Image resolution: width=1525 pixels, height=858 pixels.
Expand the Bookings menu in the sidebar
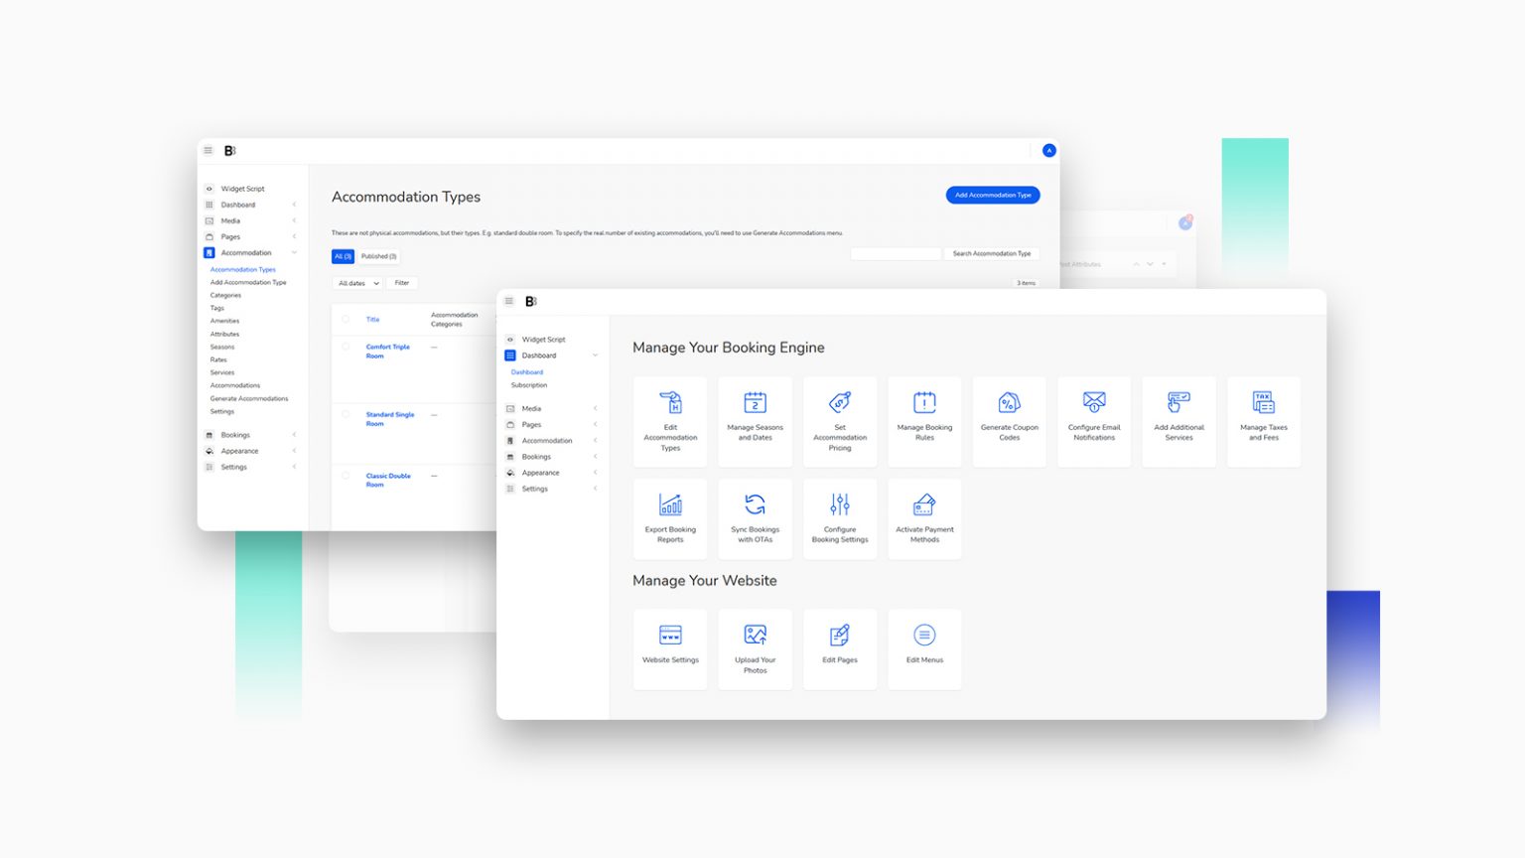pyautogui.click(x=536, y=456)
